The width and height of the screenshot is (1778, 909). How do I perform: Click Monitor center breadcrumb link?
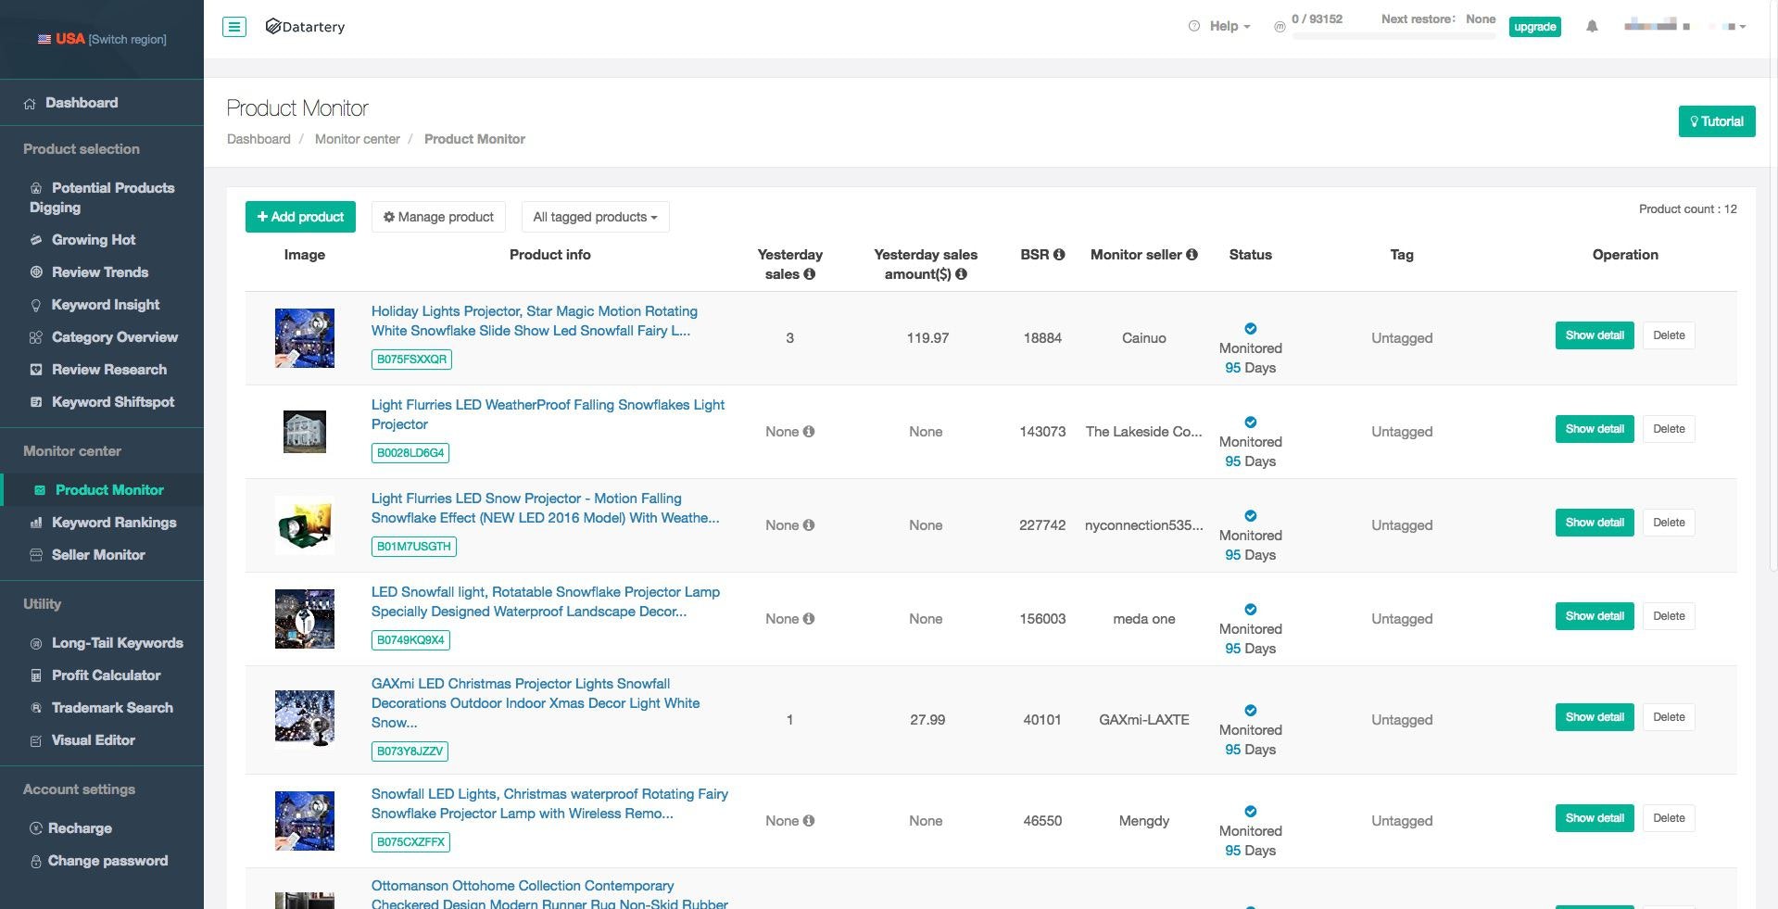pos(357,139)
